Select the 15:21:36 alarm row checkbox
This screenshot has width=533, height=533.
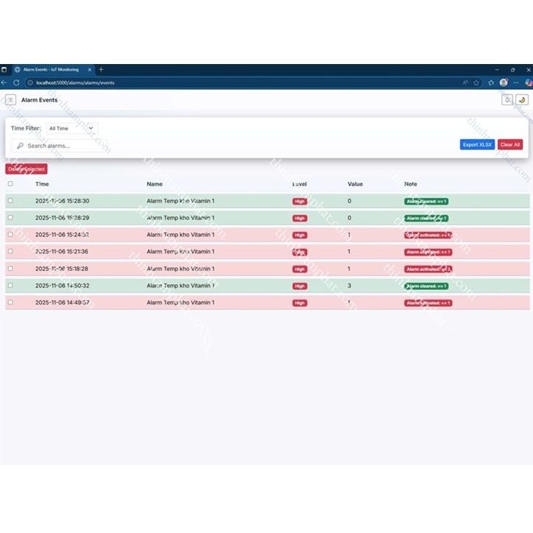pyautogui.click(x=10, y=252)
